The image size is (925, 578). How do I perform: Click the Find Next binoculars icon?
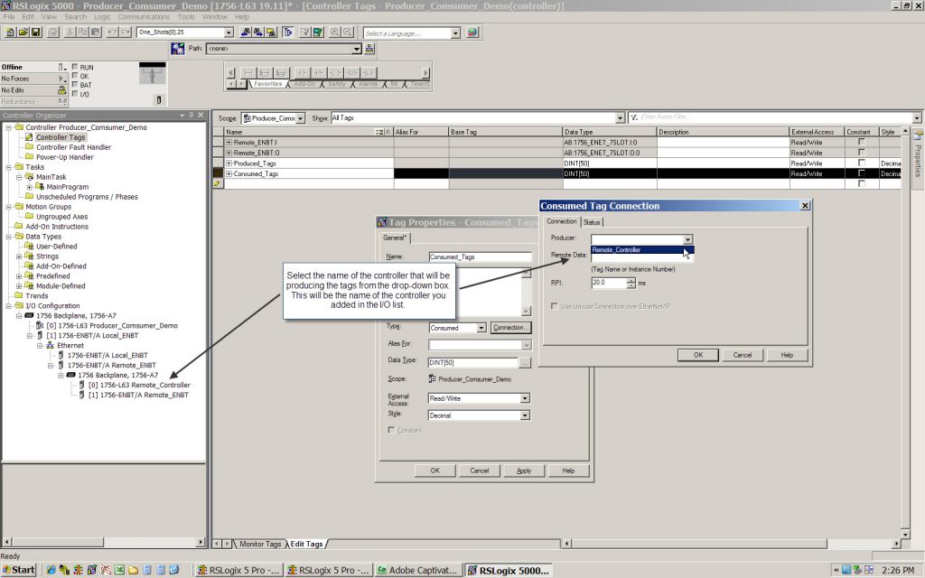coord(258,32)
